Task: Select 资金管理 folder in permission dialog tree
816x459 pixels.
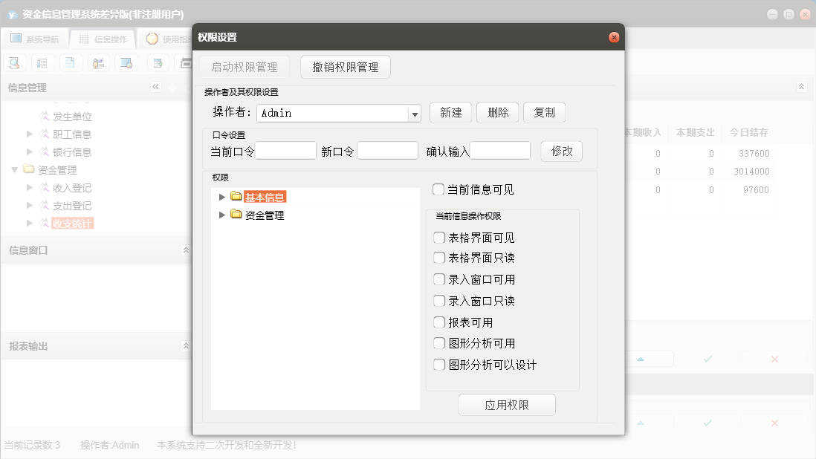Action: [x=265, y=215]
